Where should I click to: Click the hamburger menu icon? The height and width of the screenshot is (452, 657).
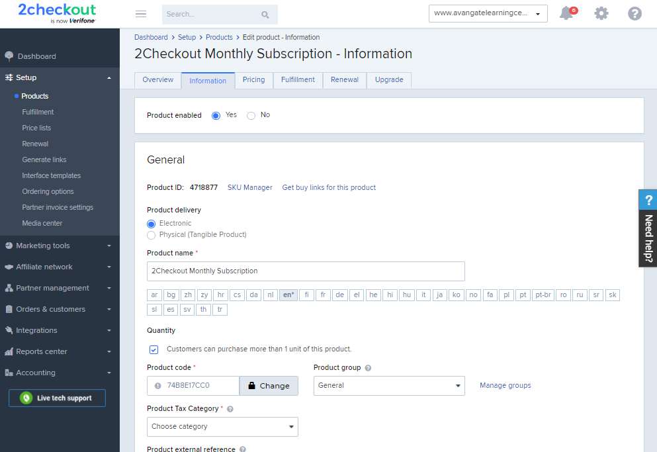tap(141, 15)
